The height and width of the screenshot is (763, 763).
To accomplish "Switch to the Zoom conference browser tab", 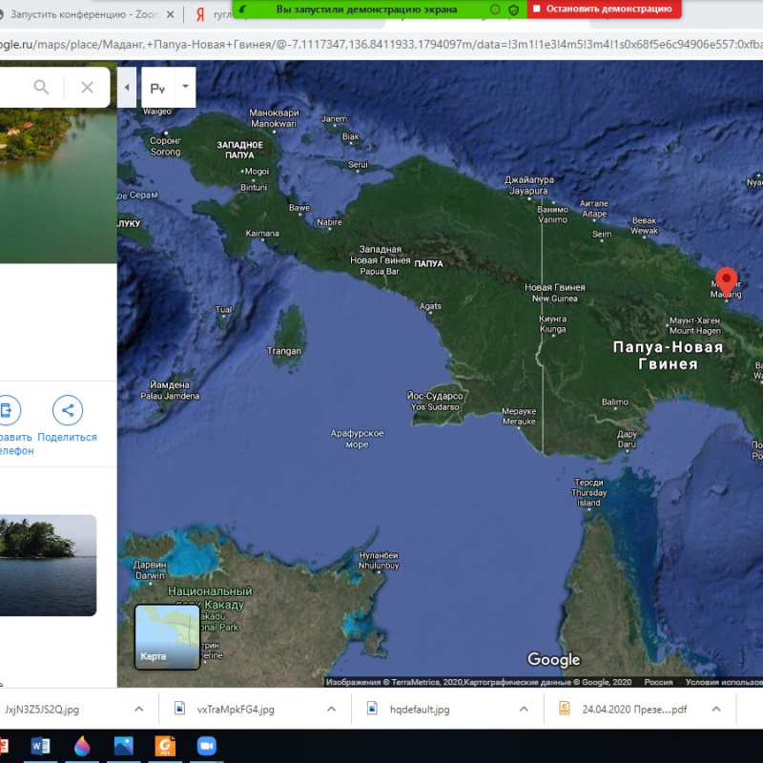I will [81, 15].
